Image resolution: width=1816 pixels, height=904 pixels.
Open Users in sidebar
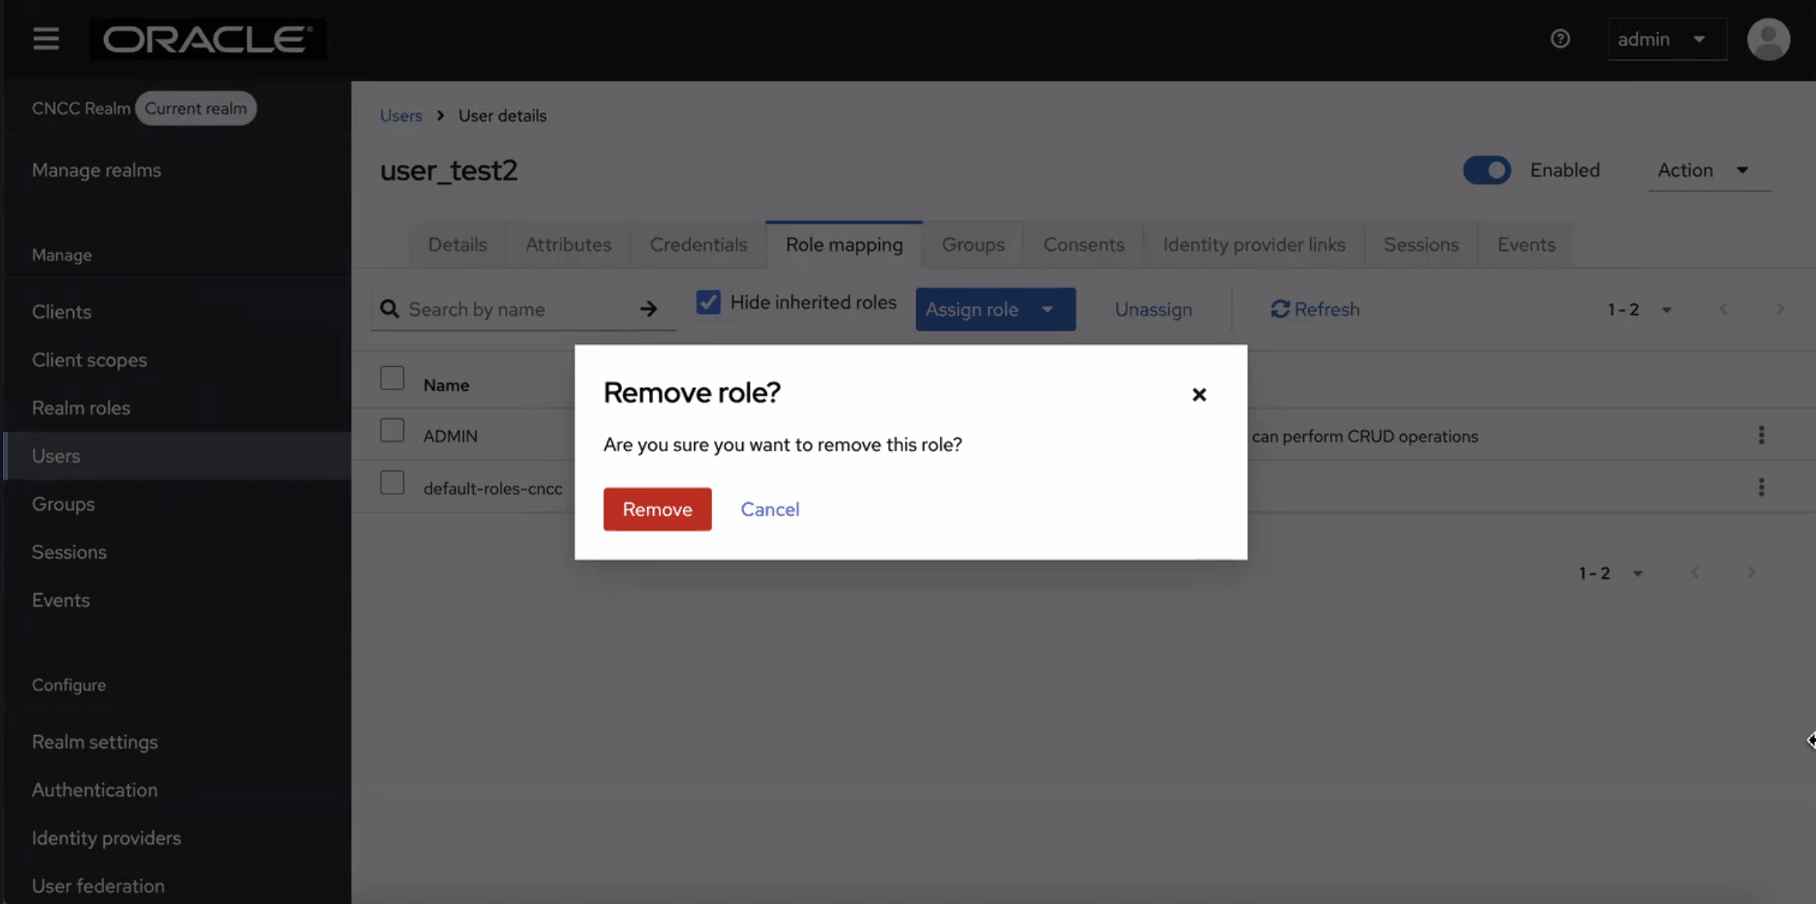[177, 456]
